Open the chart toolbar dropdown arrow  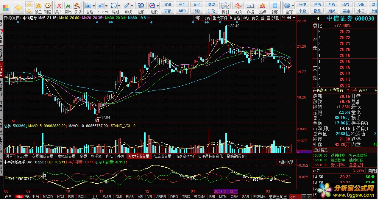294,18
